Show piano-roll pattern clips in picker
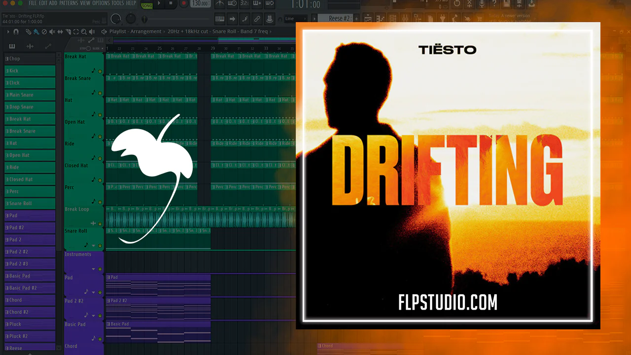 point(12,46)
